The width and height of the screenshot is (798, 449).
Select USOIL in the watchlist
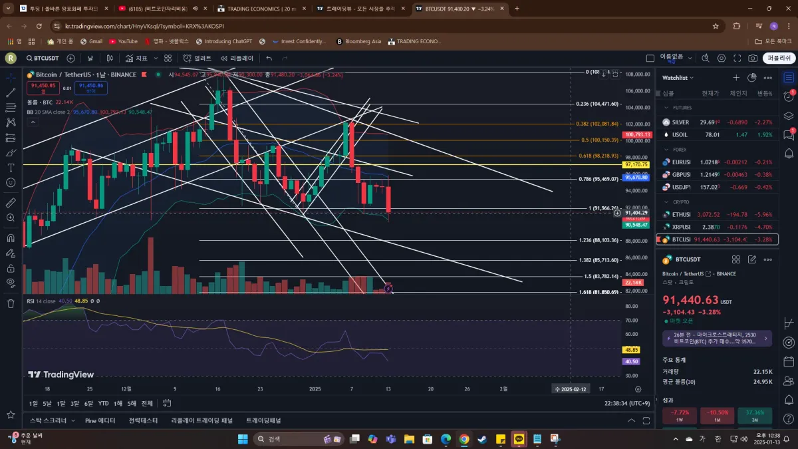point(717,134)
